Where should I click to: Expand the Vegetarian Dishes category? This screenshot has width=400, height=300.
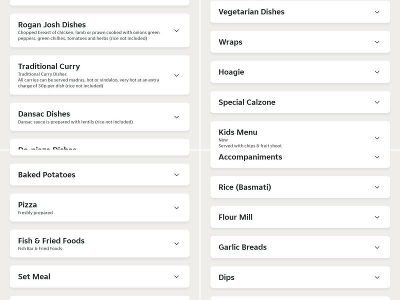click(x=299, y=11)
